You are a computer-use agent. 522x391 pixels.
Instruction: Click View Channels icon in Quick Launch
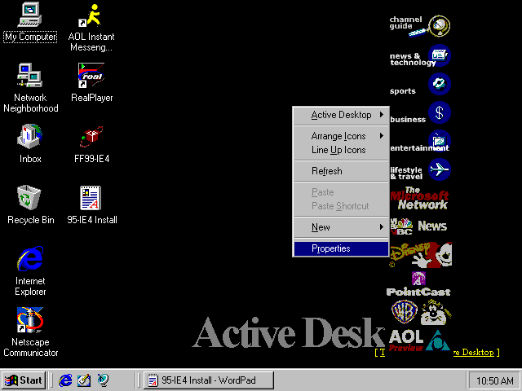[103, 380]
